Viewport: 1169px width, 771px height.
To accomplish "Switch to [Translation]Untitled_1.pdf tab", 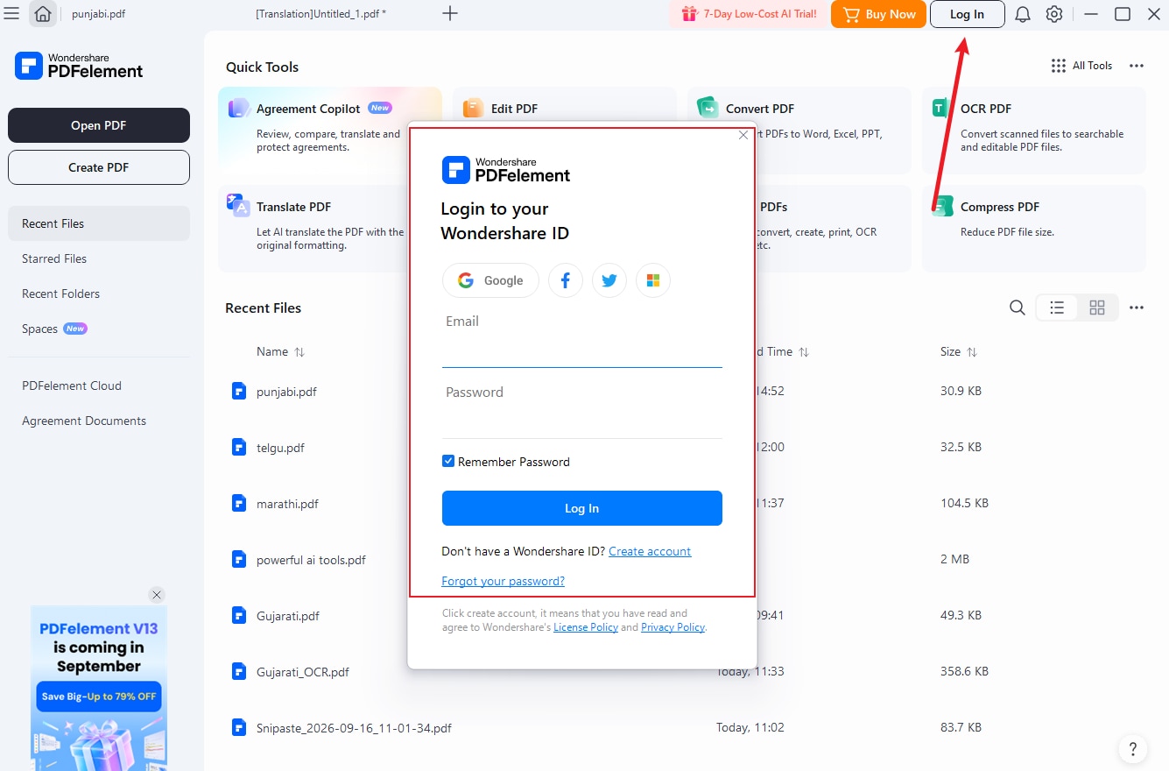I will click(x=321, y=14).
